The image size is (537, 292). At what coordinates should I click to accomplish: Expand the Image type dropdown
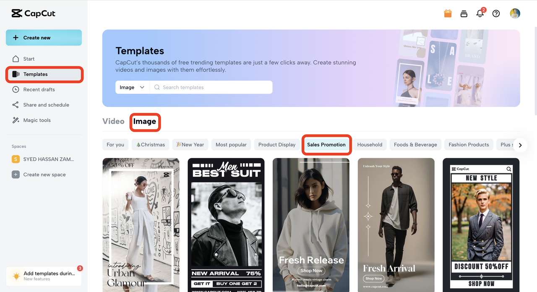(132, 87)
